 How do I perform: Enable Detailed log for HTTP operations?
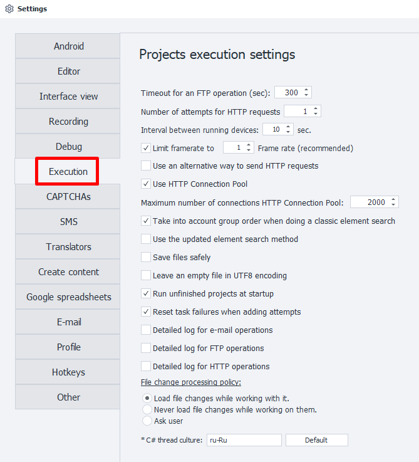pos(146,367)
